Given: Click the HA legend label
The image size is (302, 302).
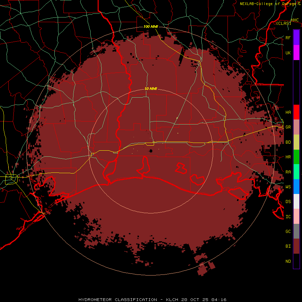Looking at the screenshot, I should (288, 112).
